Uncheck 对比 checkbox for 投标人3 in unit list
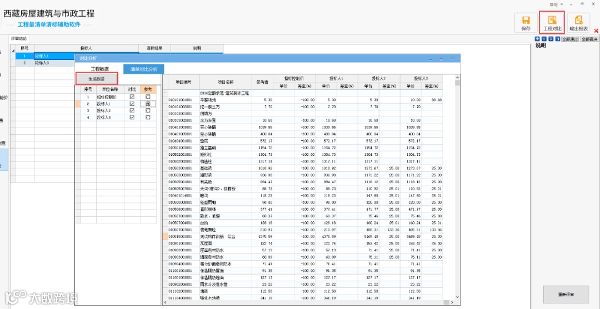Image resolution: width=600 pixels, height=309 pixels. (132, 117)
